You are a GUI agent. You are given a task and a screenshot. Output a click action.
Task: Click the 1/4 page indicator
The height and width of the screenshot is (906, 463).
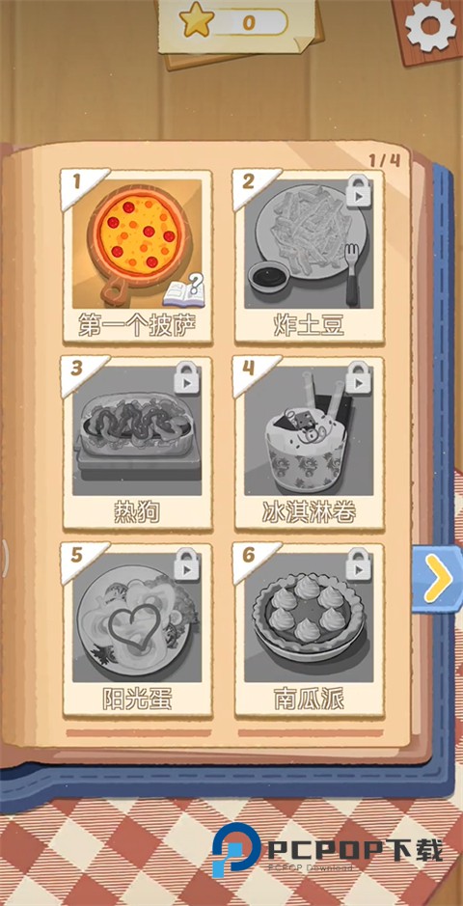[x=385, y=160]
